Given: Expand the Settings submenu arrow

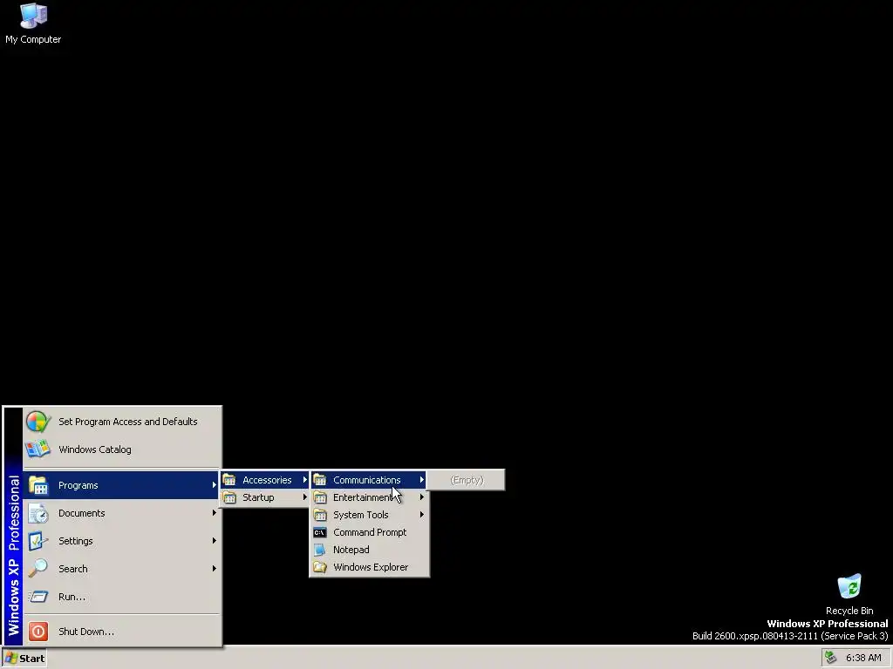Looking at the screenshot, I should [x=215, y=541].
